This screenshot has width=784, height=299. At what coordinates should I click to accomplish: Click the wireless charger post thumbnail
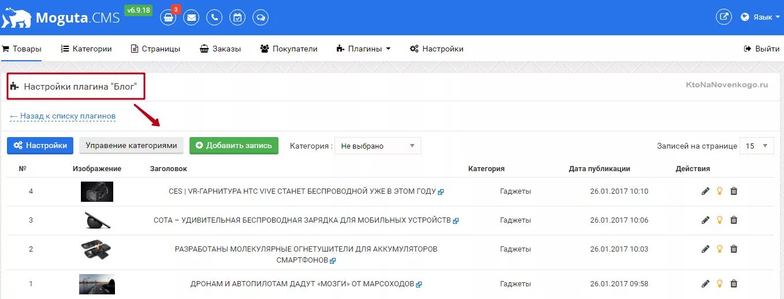(x=97, y=220)
